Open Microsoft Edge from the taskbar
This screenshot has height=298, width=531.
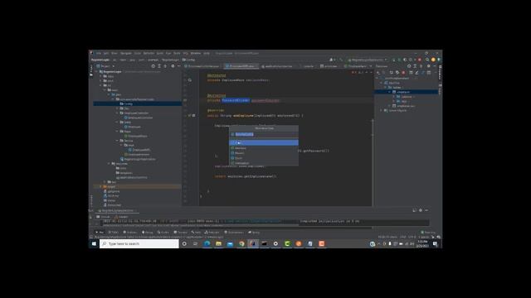point(207,243)
